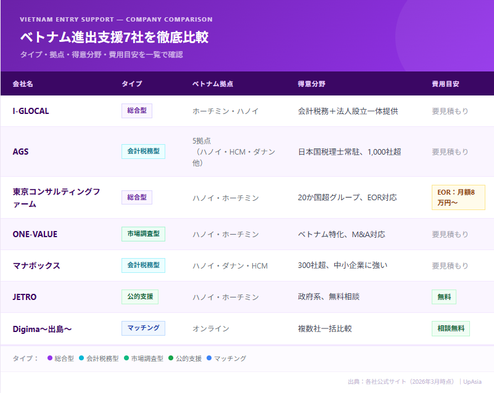Click the 得意分野 column header
Image resolution: width=494 pixels, height=393 pixels.
[x=311, y=84]
